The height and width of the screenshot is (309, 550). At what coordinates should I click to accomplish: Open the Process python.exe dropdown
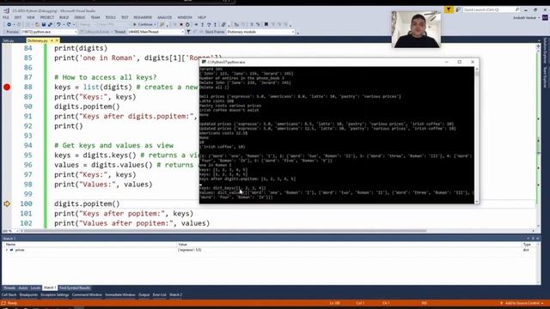click(49, 32)
